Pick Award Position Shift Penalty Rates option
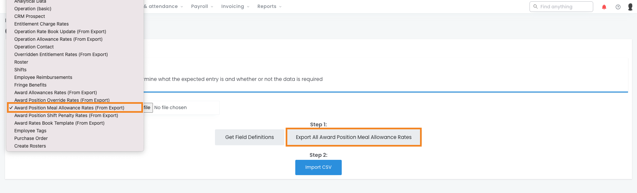This screenshot has height=193, width=637. 66,115
